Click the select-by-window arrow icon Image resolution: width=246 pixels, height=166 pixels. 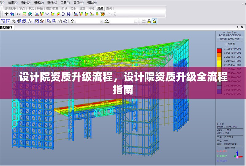tap(3, 21)
